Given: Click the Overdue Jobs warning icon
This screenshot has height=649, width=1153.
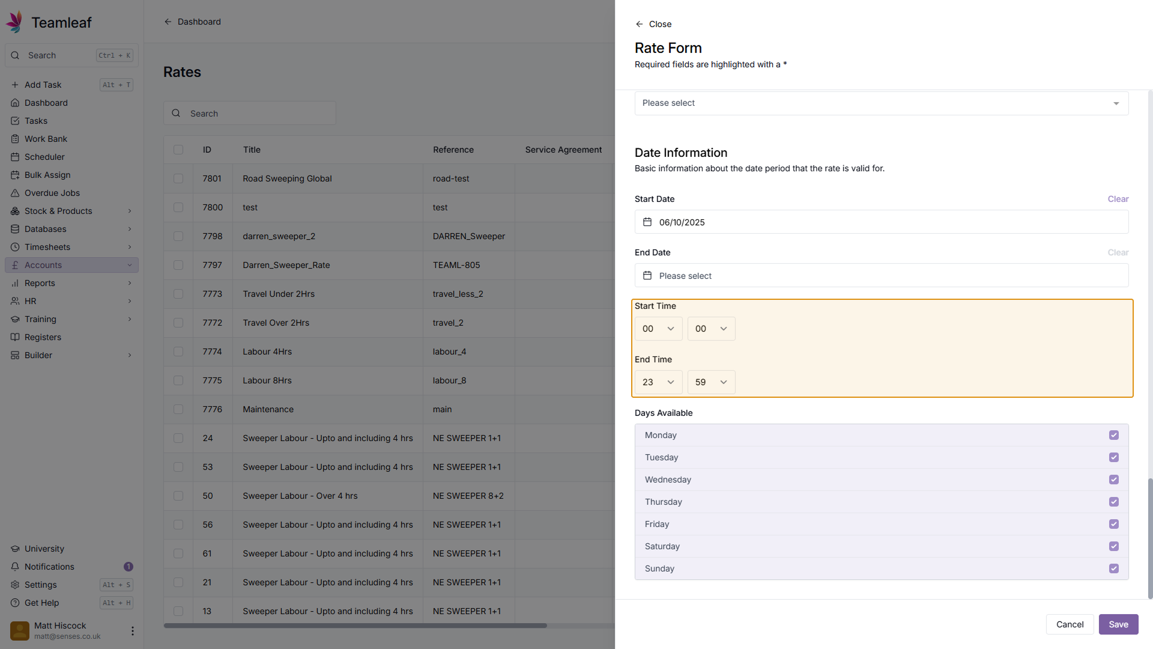Looking at the screenshot, I should pos(15,193).
